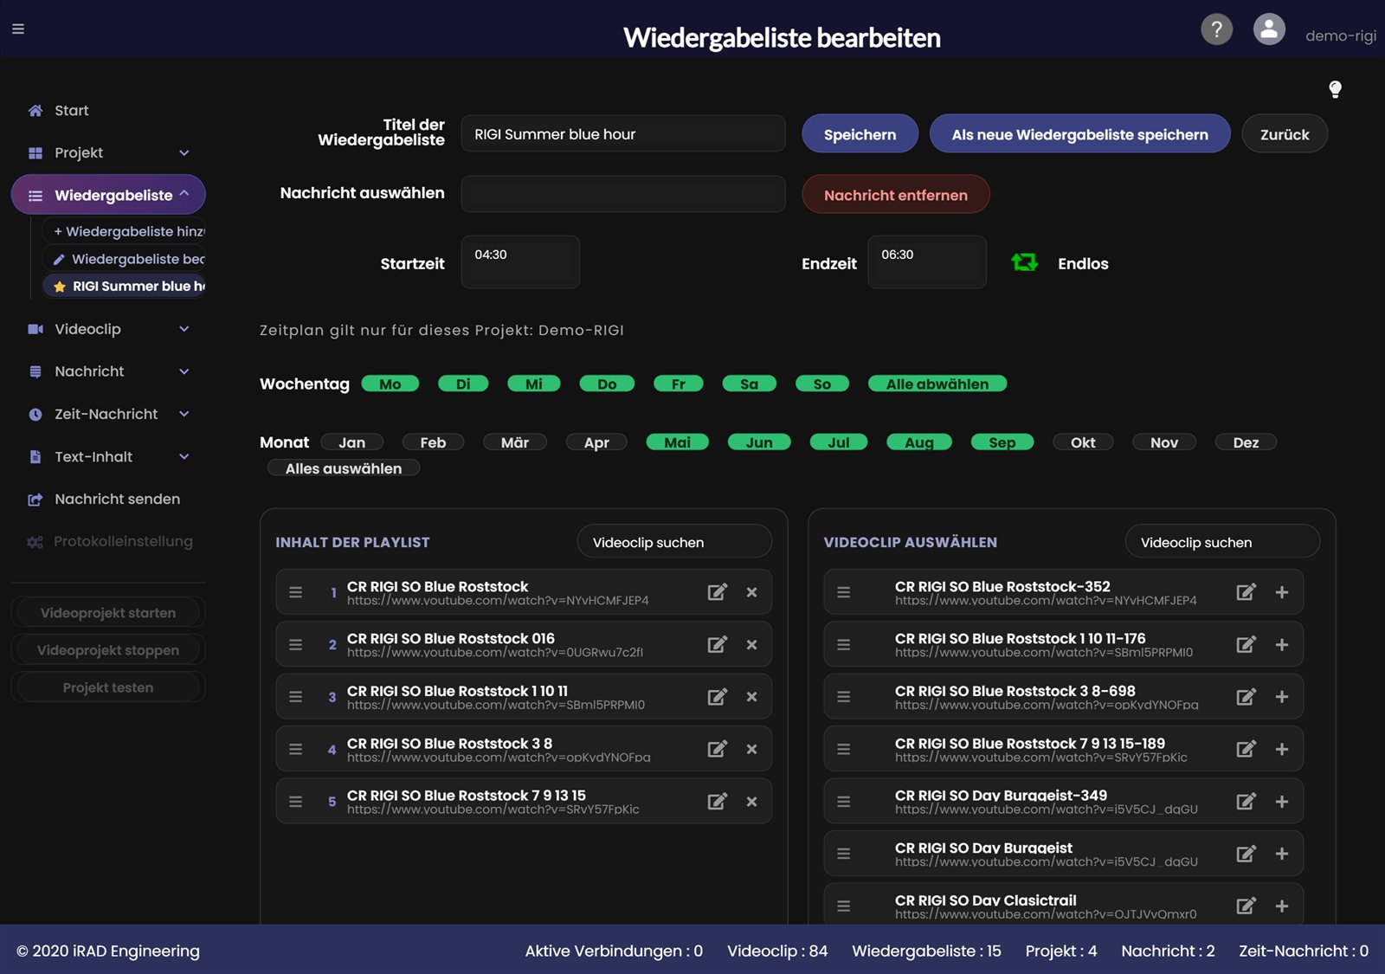This screenshot has height=974, width=1385.
Task: Open the help question mark icon
Action: pos(1216,29)
